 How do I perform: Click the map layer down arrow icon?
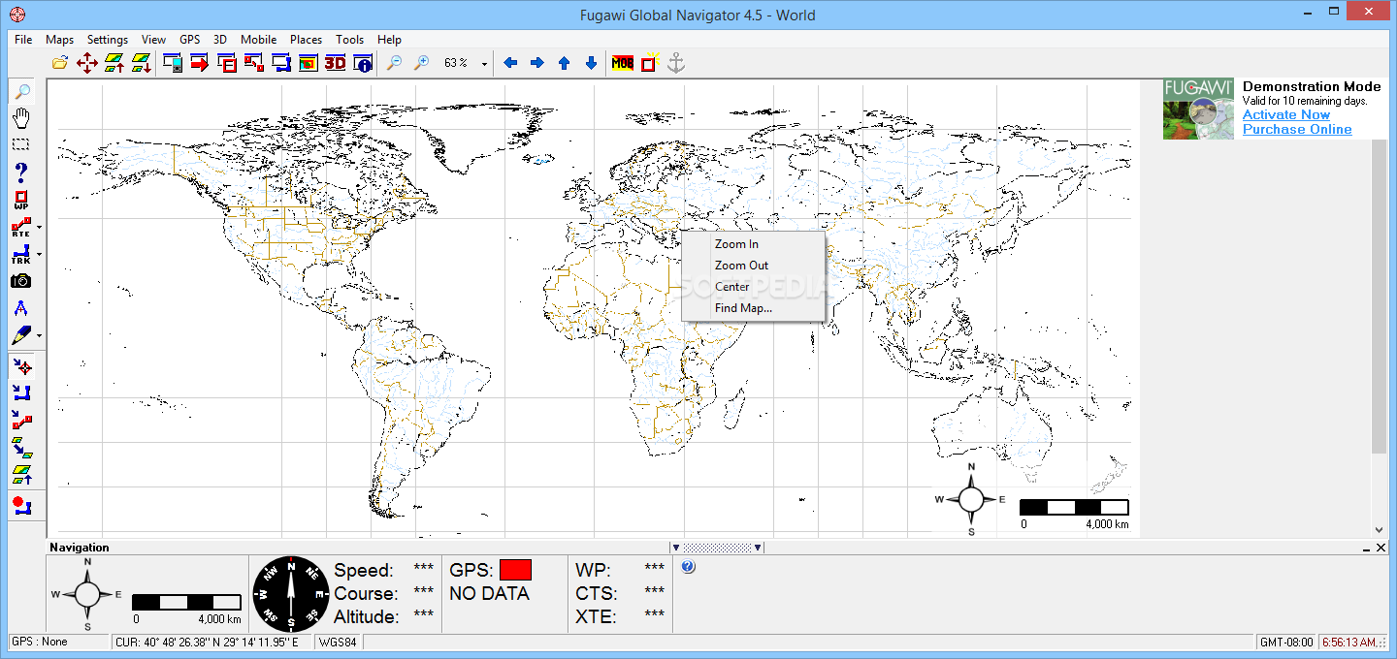(x=142, y=63)
